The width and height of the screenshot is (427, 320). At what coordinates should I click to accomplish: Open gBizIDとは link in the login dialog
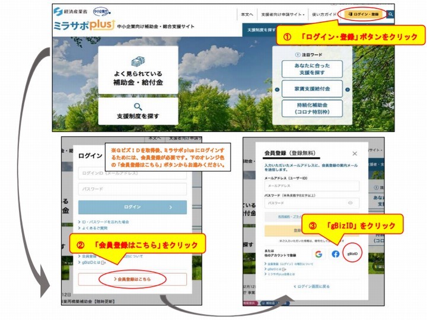[92, 263]
